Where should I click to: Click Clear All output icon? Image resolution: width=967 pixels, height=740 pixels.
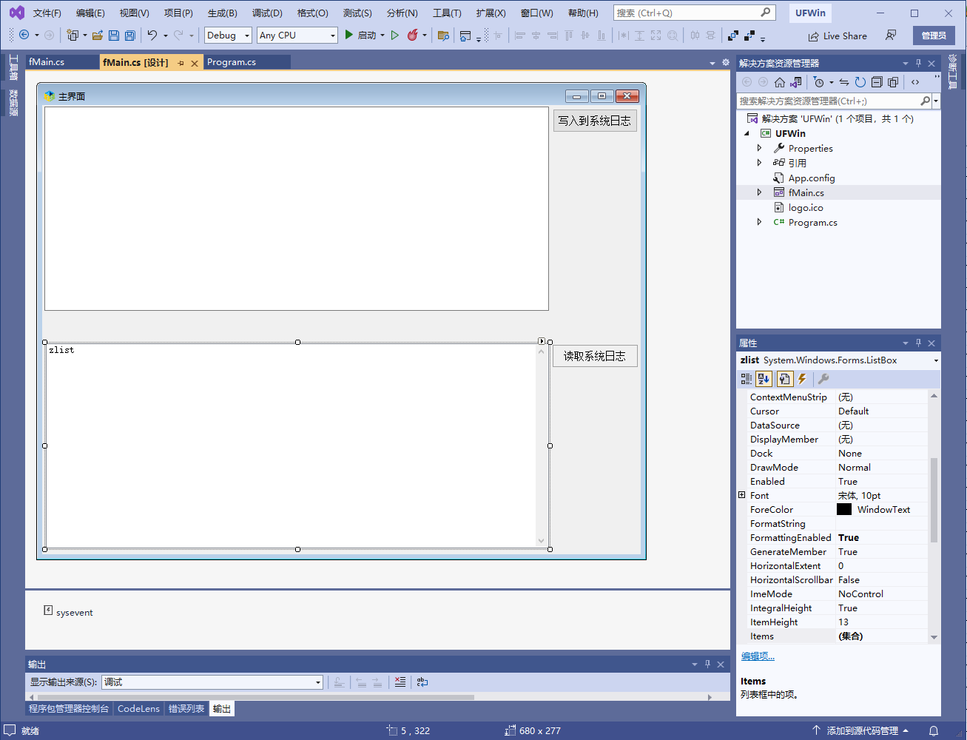pos(400,682)
